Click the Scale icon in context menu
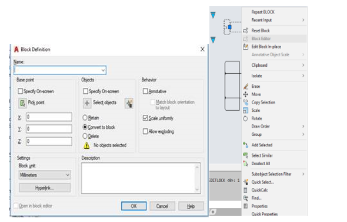 (246, 110)
